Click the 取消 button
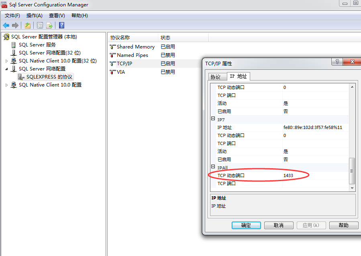Viewport: 361px width, 256px height. pyautogui.click(x=279, y=225)
